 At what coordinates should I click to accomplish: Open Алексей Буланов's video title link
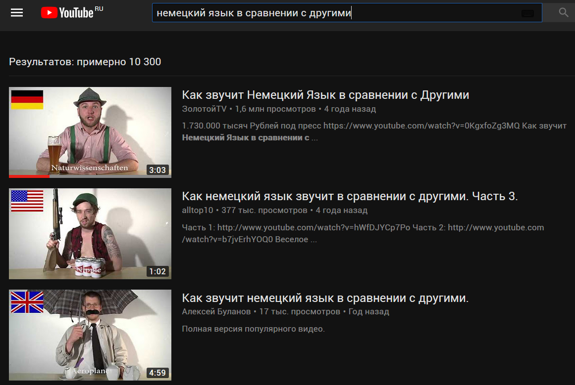[325, 298]
